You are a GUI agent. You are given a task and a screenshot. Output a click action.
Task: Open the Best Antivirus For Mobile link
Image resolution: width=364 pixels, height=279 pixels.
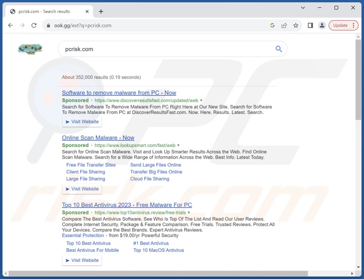[x=93, y=250]
